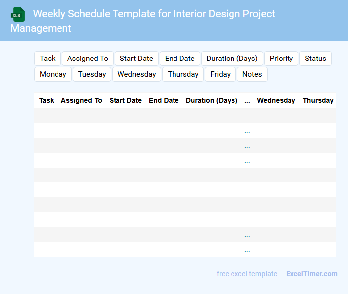Click the Priority tag

point(281,59)
